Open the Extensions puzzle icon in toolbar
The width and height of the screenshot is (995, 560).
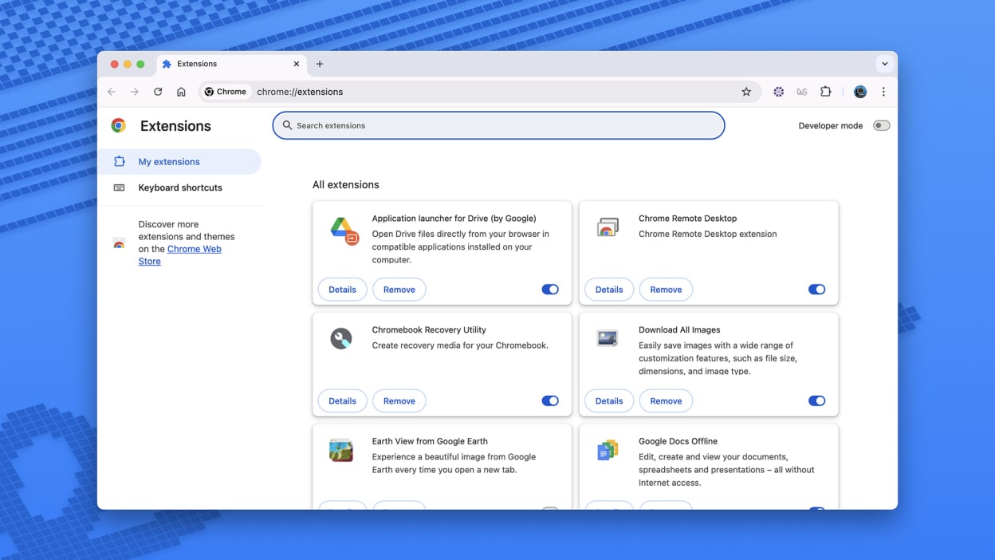[x=825, y=92]
